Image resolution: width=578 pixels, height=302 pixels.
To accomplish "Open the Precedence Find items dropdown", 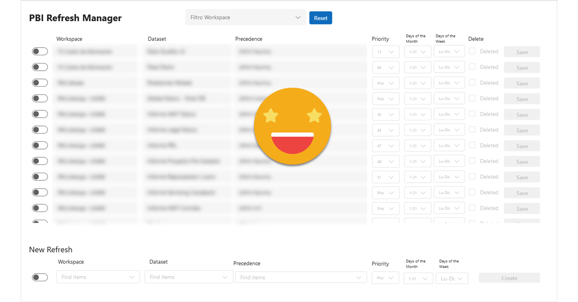I will click(301, 277).
